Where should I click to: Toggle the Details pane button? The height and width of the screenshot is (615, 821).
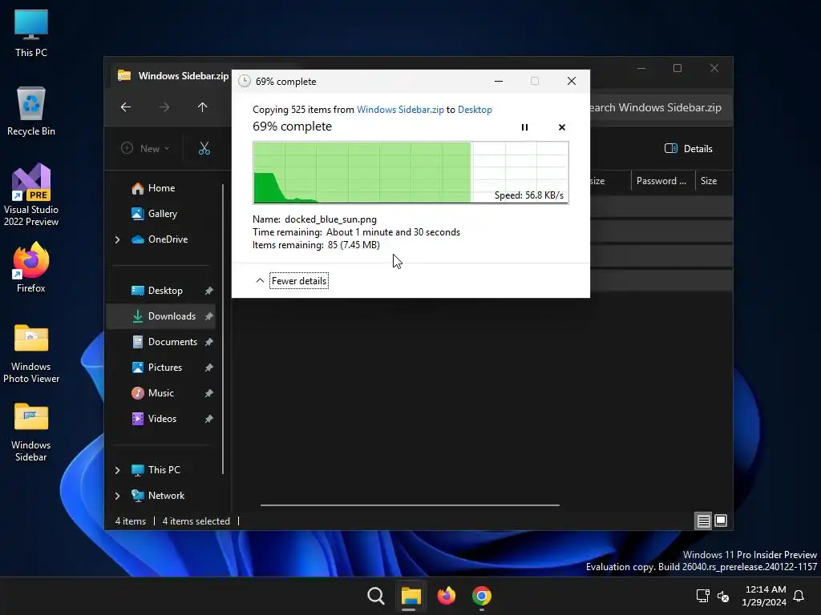(688, 148)
